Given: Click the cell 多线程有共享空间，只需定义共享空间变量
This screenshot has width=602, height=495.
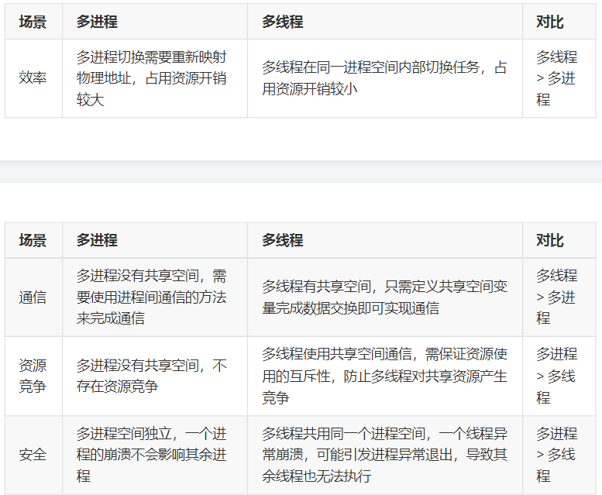Looking at the screenshot, I should pyautogui.click(x=385, y=297).
